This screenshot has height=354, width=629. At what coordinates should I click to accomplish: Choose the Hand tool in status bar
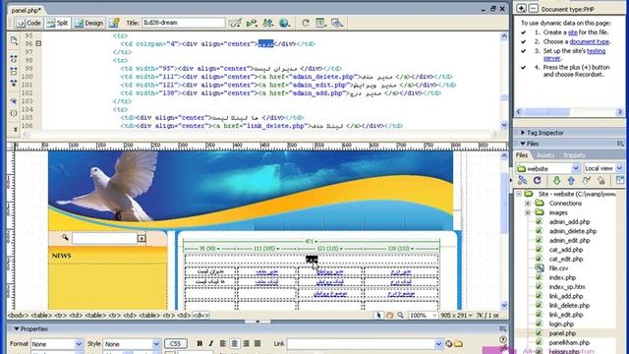pos(389,316)
